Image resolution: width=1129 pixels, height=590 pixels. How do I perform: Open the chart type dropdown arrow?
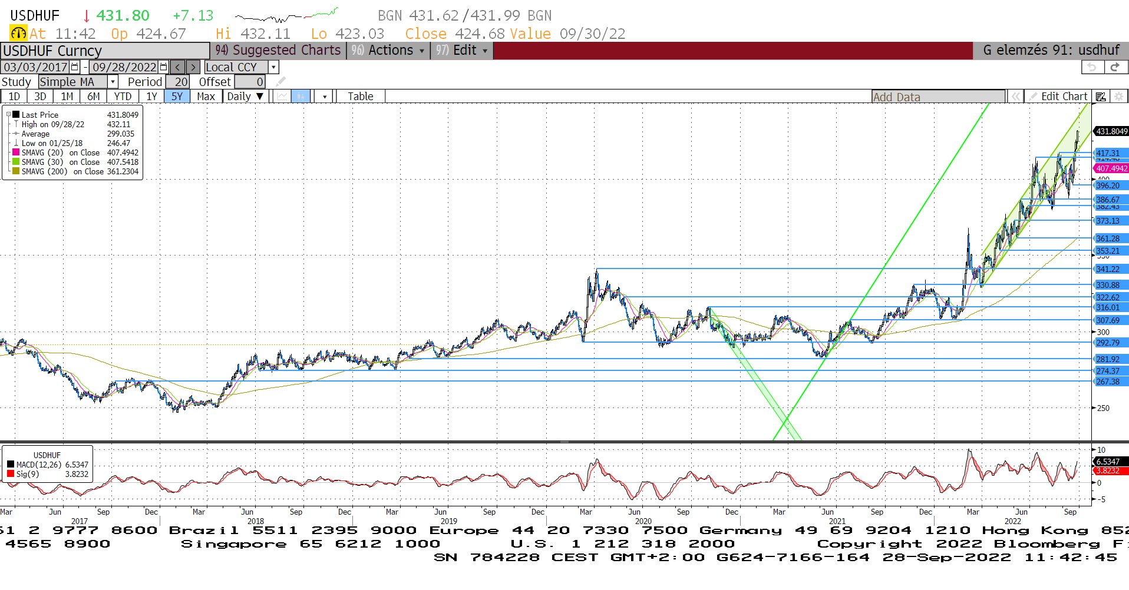pos(325,97)
